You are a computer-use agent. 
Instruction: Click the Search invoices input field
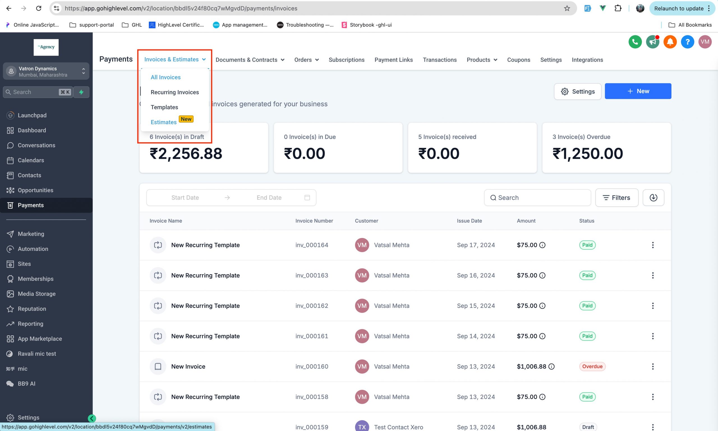click(537, 198)
